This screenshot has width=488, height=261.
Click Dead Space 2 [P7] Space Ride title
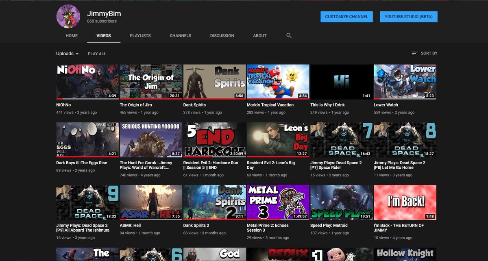[x=336, y=165]
